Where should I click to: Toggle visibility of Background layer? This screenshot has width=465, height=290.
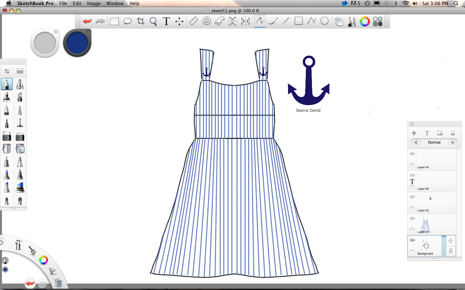pos(412,240)
